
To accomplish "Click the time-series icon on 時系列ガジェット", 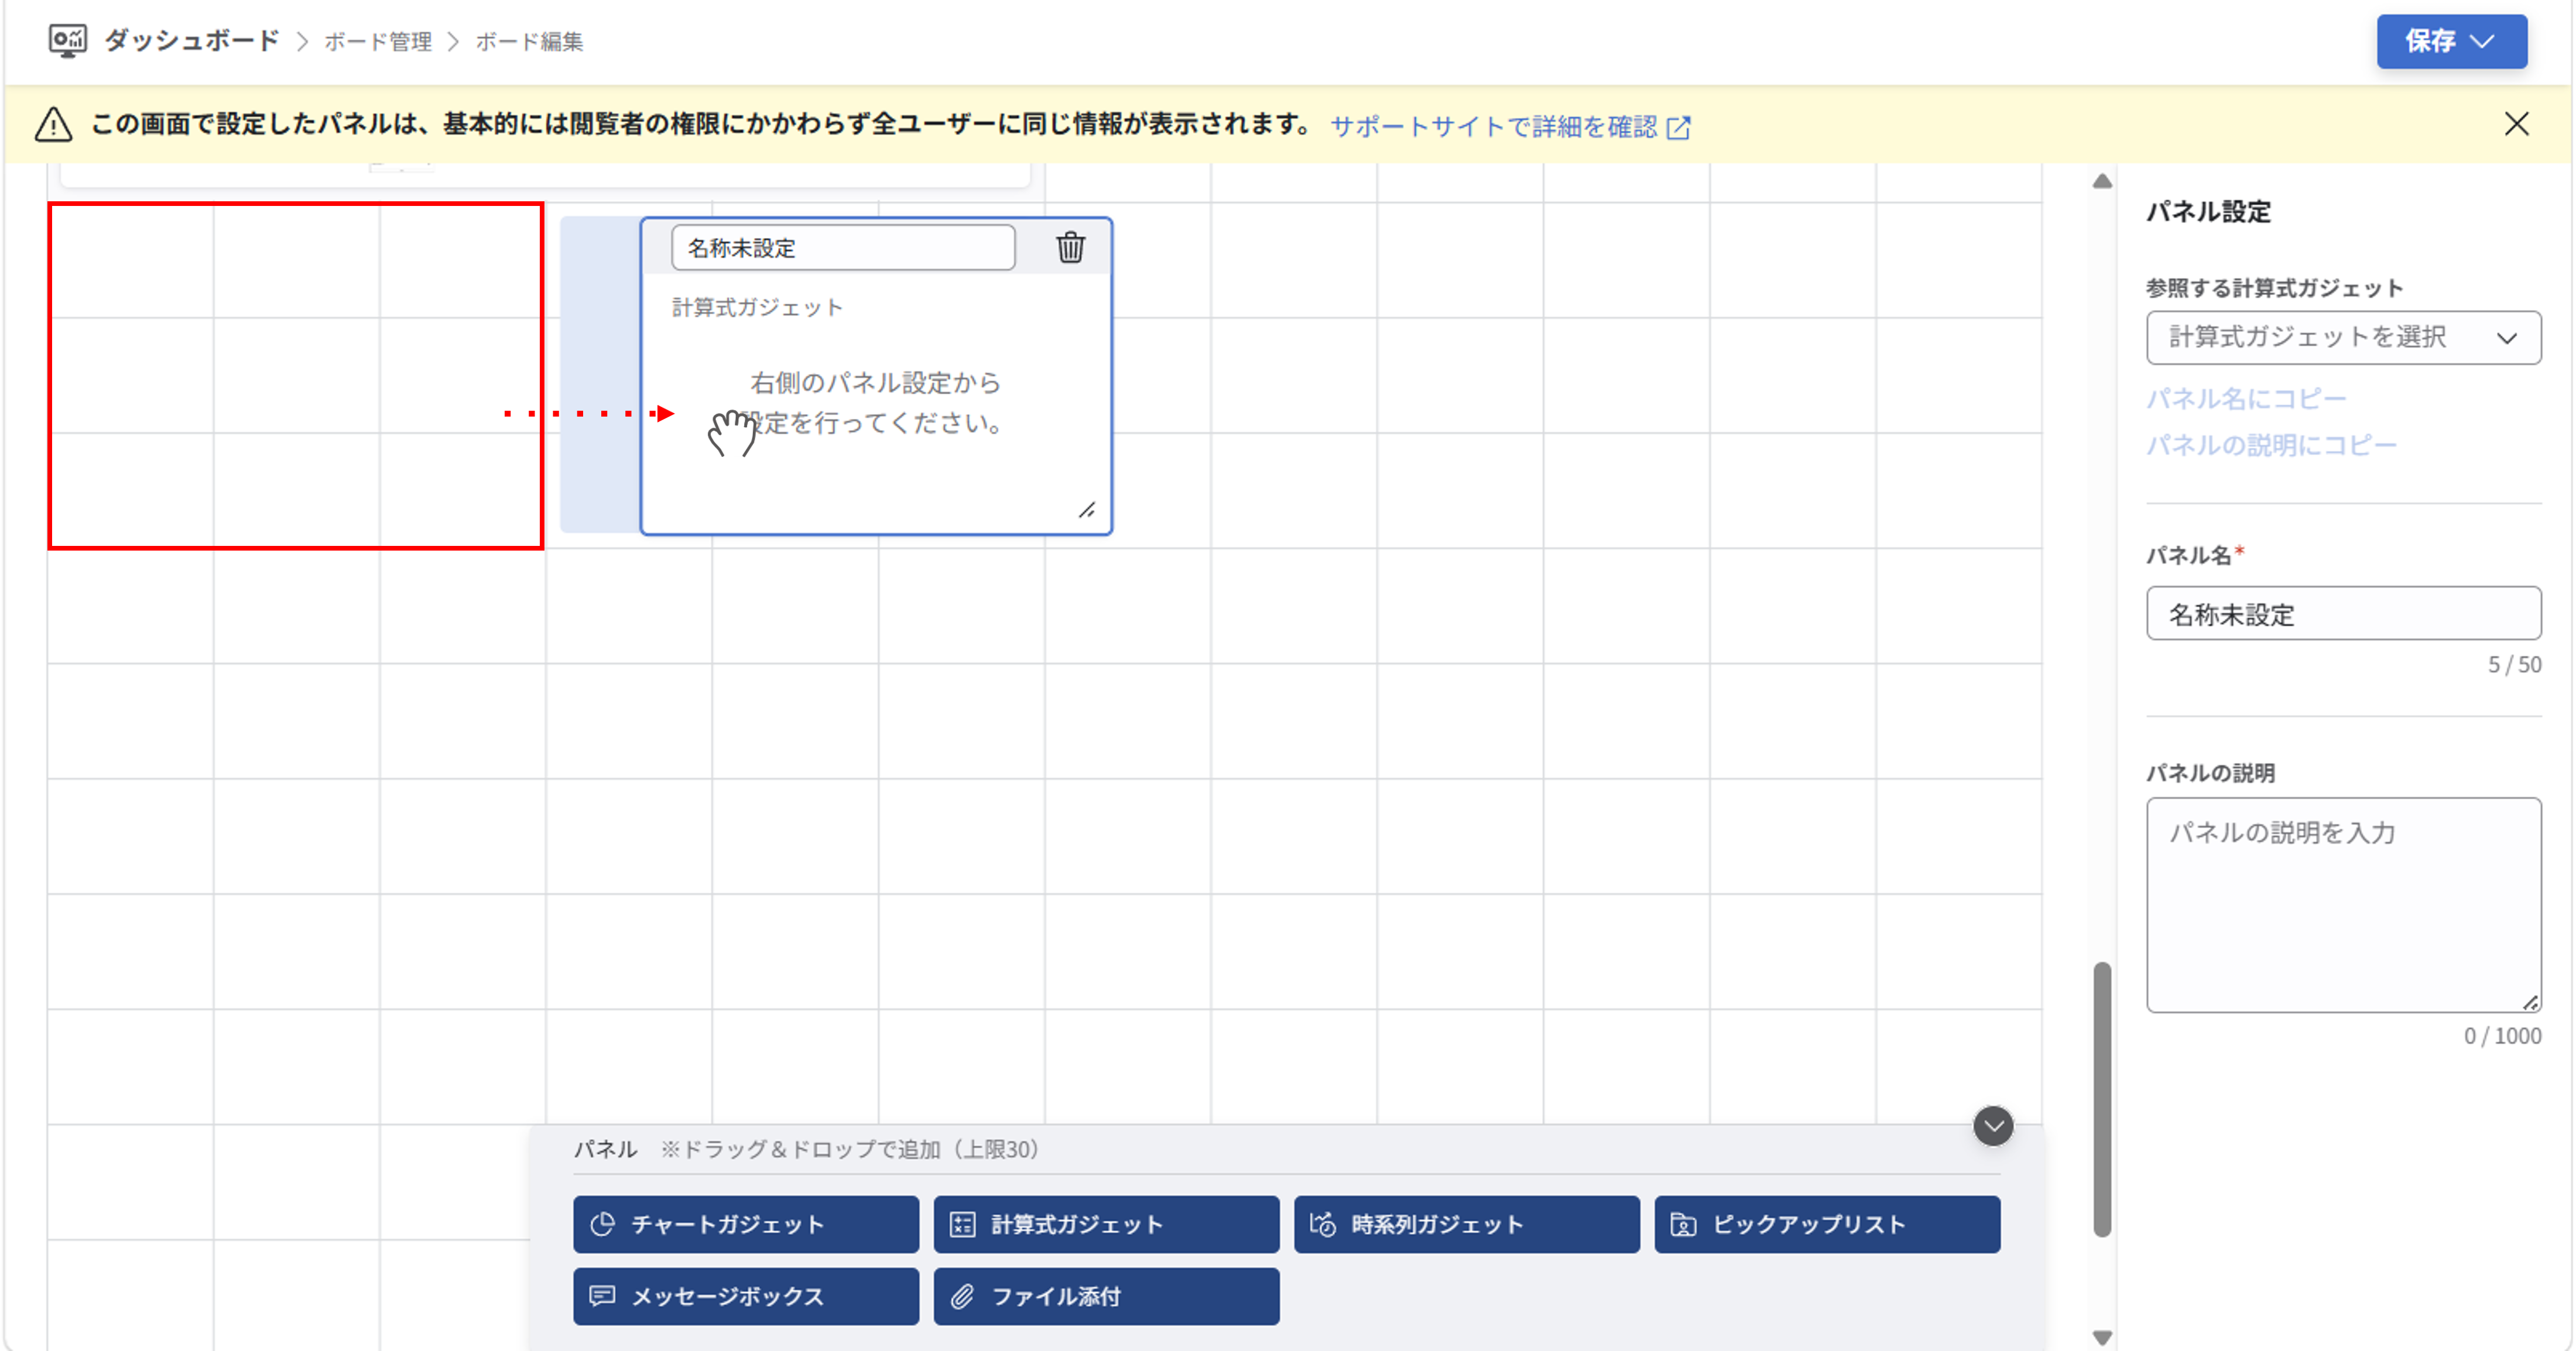I will (1322, 1224).
